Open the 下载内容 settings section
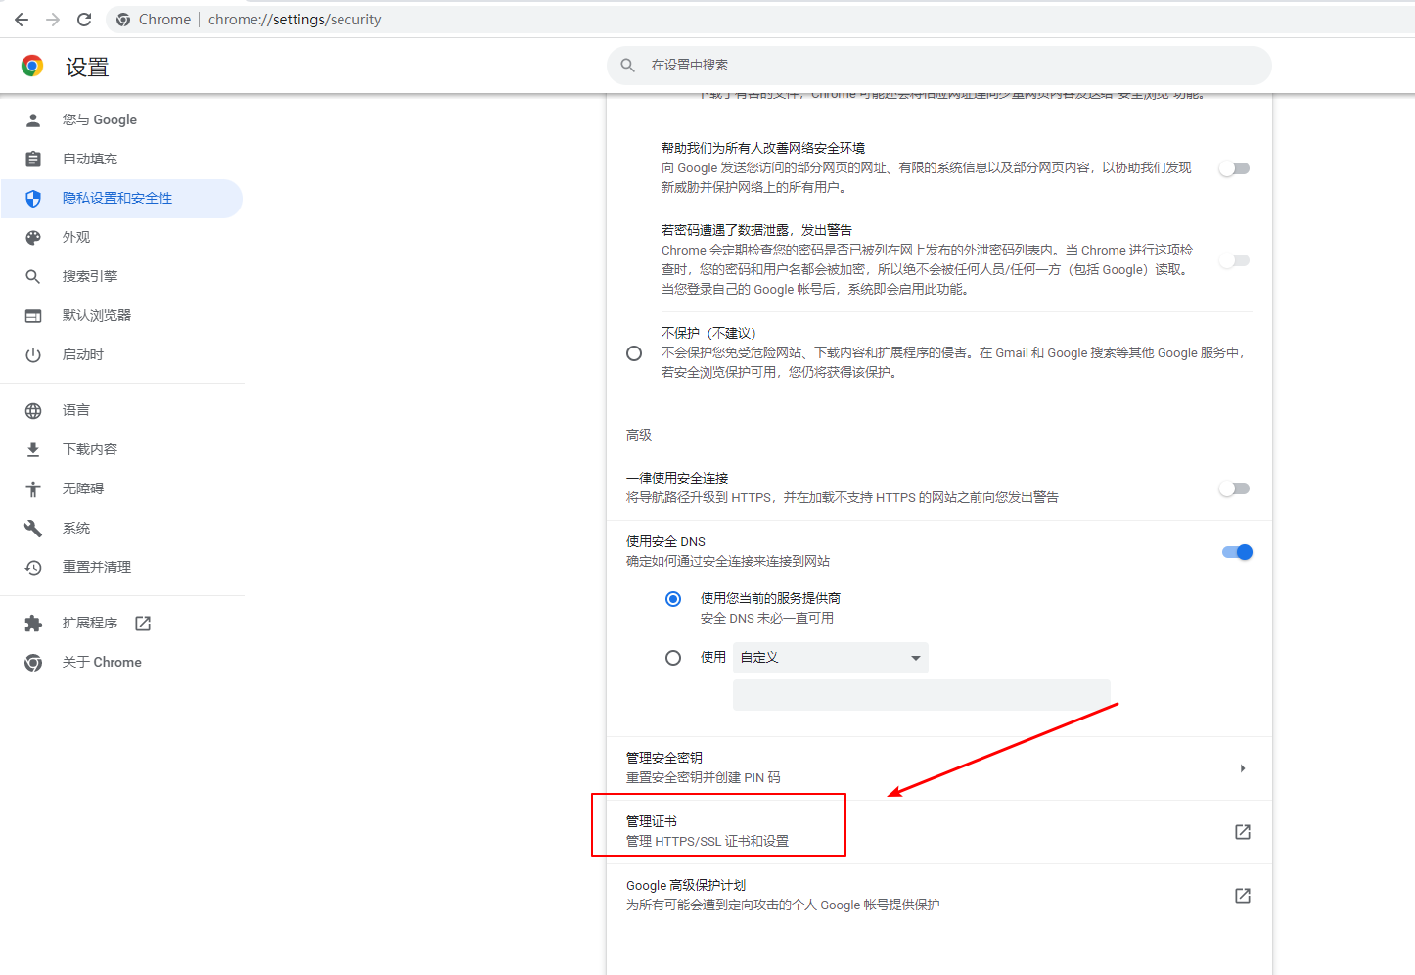Viewport: 1415px width, 975px height. point(90,449)
